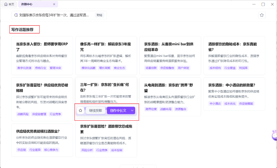This screenshot has width=277, height=168.
Task: Favorite the hovered topic card with star
Action: (x=81, y=111)
